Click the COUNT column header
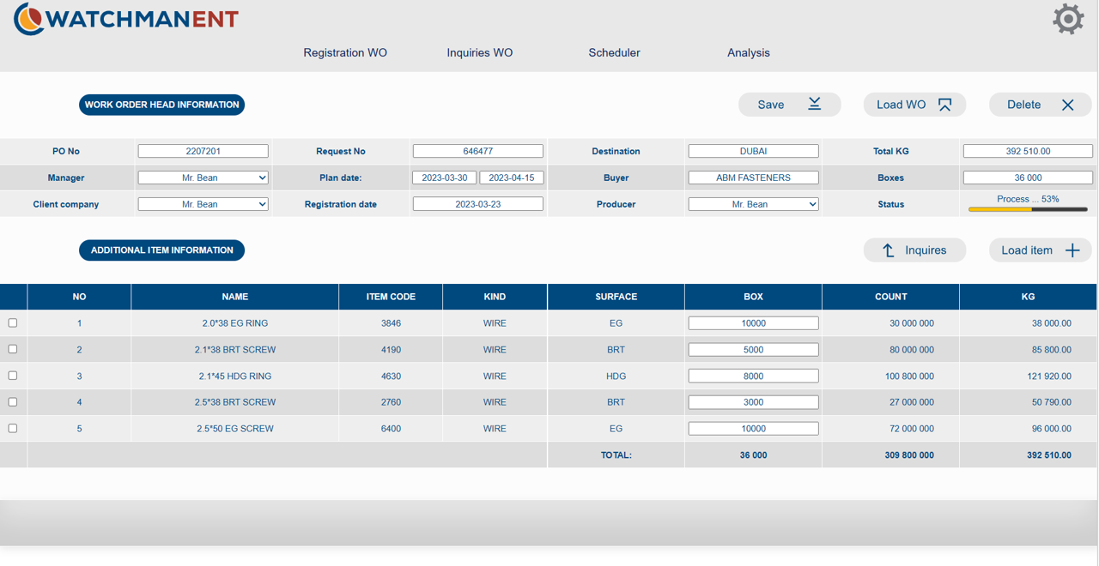The height and width of the screenshot is (566, 1099). pyautogui.click(x=890, y=297)
